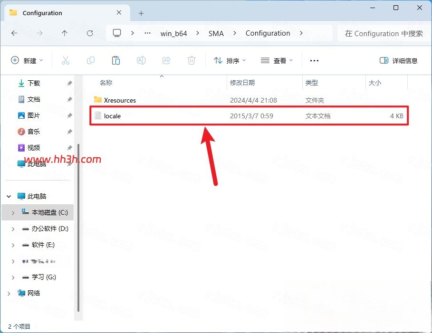Collapse the 此电脑 tree node

coord(9,196)
